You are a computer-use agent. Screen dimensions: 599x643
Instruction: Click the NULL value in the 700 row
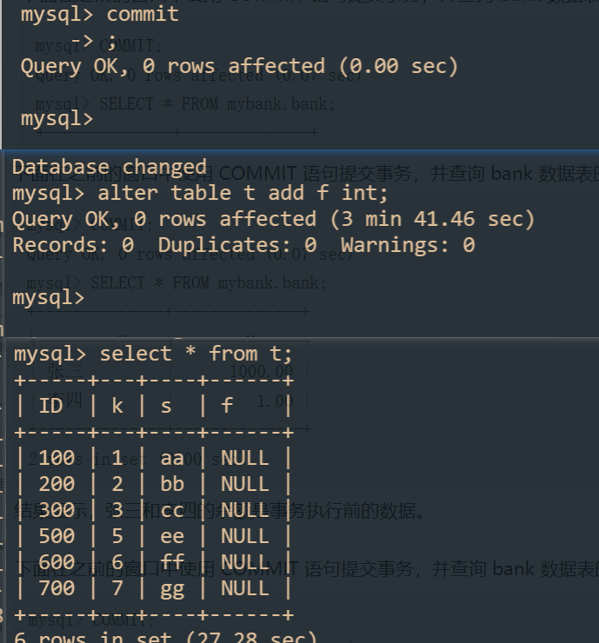(x=244, y=588)
